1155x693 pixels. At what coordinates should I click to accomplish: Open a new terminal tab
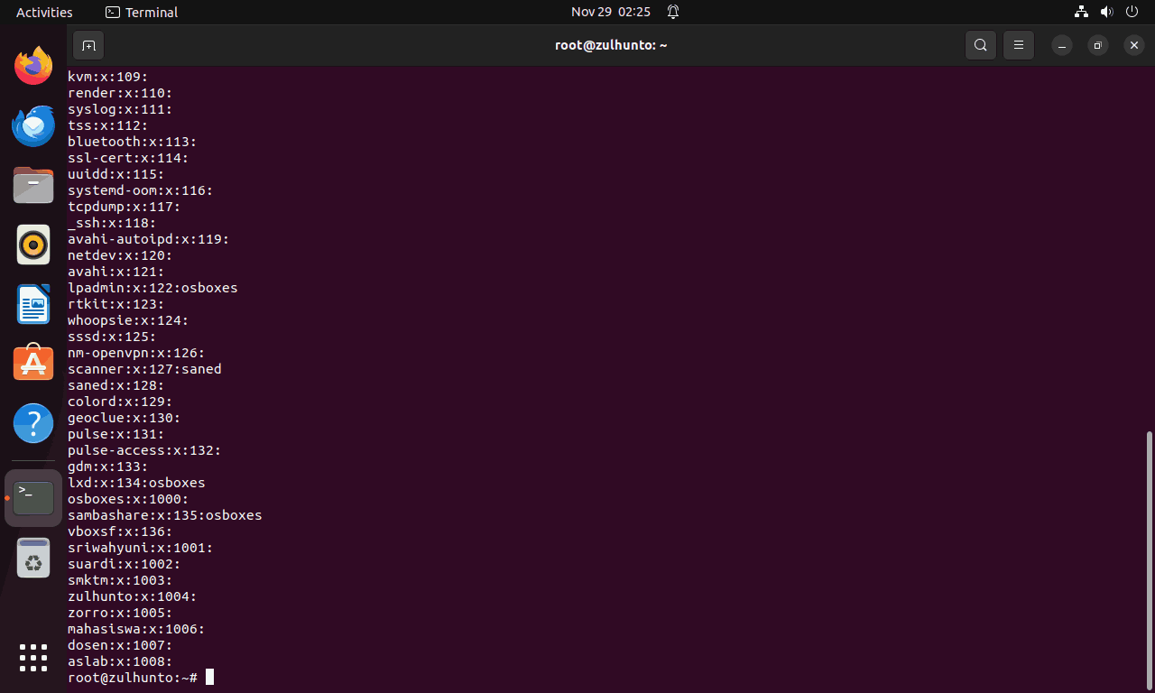click(x=88, y=45)
